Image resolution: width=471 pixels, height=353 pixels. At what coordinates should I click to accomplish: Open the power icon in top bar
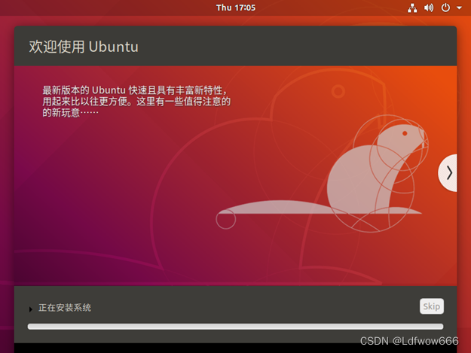[x=445, y=8]
